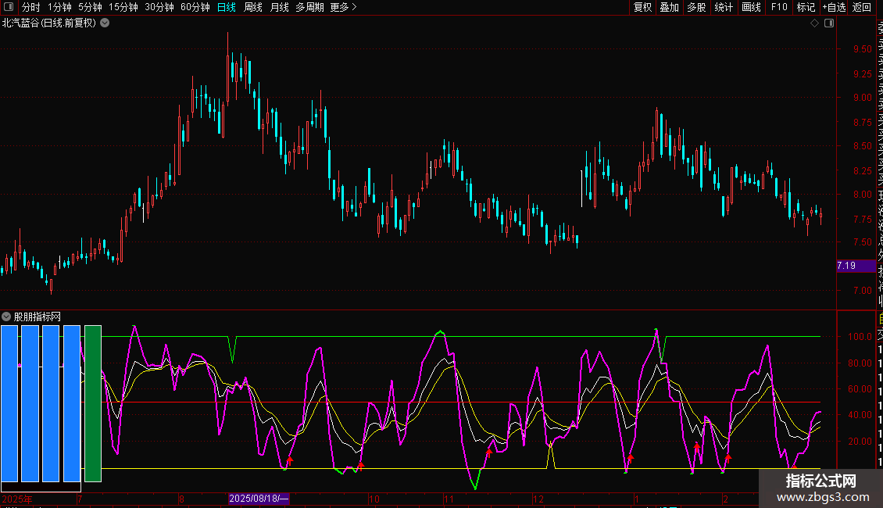Switch to the 周线 weekly chart

[253, 7]
